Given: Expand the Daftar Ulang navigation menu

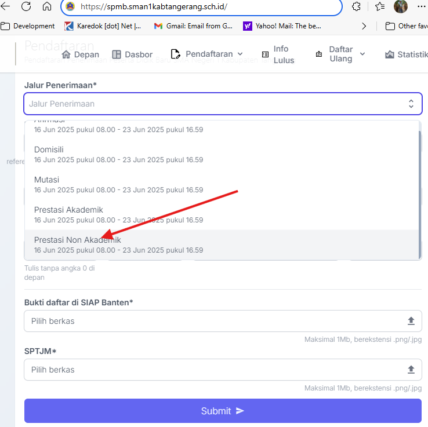Looking at the screenshot, I should (340, 54).
